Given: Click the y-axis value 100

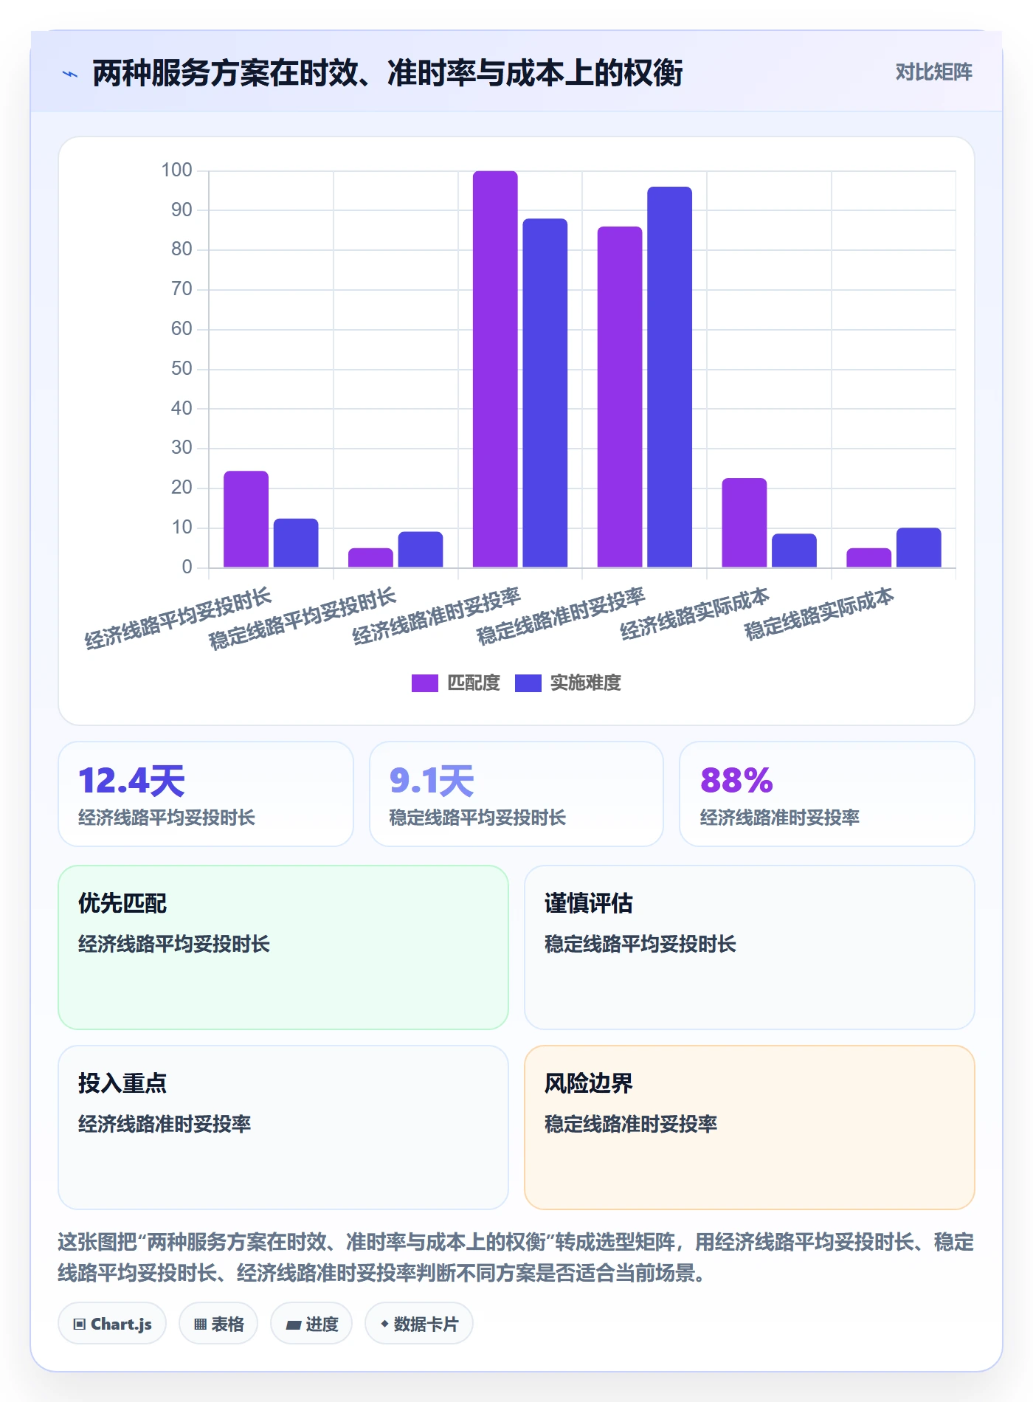Looking at the screenshot, I should pos(177,170).
